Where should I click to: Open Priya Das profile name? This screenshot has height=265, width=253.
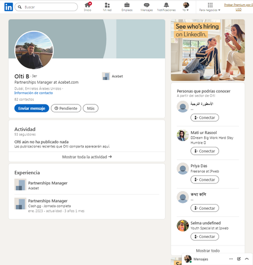tap(199, 166)
